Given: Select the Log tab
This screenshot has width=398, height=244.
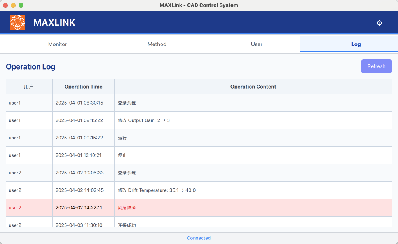Looking at the screenshot, I should (x=356, y=44).
